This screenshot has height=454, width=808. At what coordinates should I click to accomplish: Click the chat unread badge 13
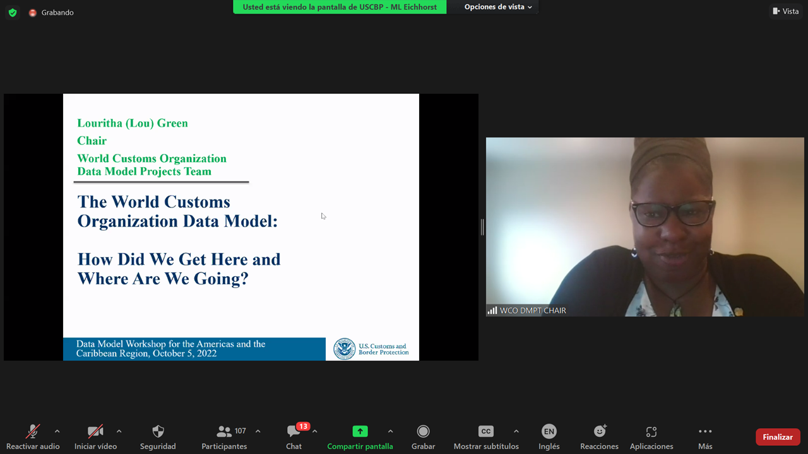click(303, 426)
